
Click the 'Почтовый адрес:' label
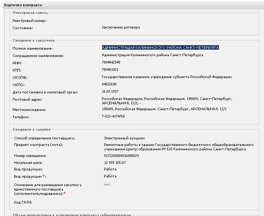click(27, 100)
